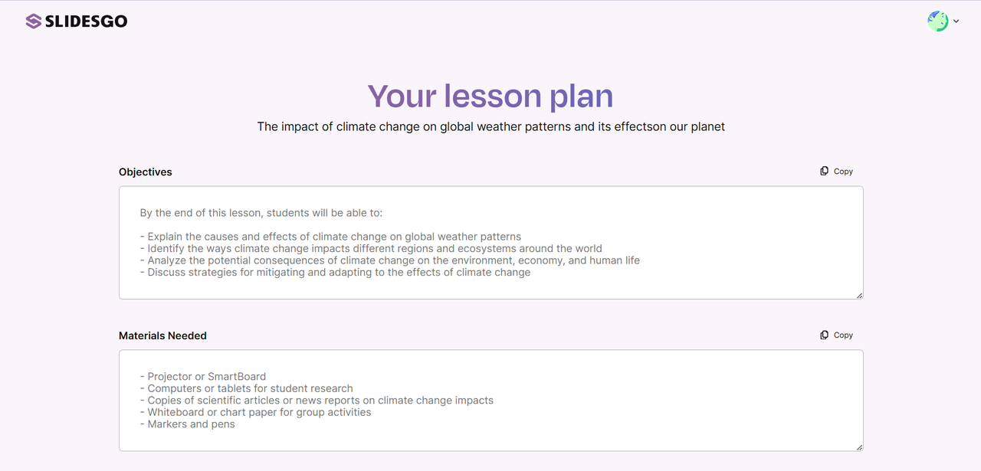Place cursor in "By the end of this lesson" line

click(x=261, y=213)
